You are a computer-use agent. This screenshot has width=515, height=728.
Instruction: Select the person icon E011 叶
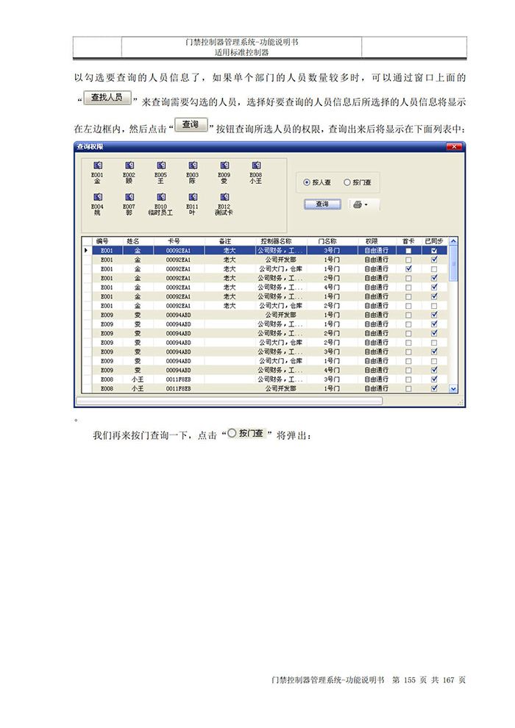point(192,204)
